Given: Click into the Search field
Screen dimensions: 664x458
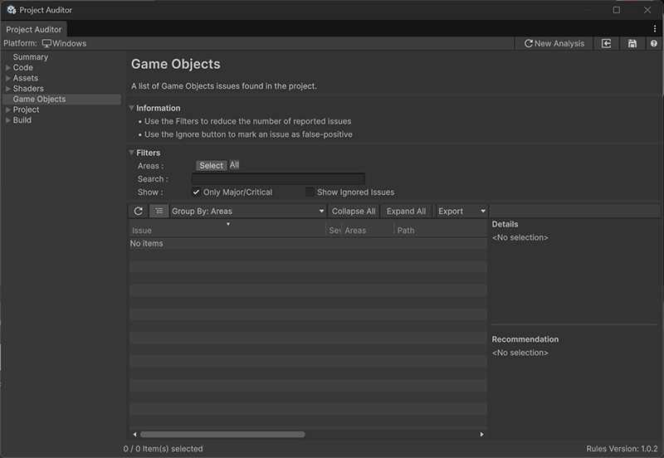Looking at the screenshot, I should click(x=278, y=178).
